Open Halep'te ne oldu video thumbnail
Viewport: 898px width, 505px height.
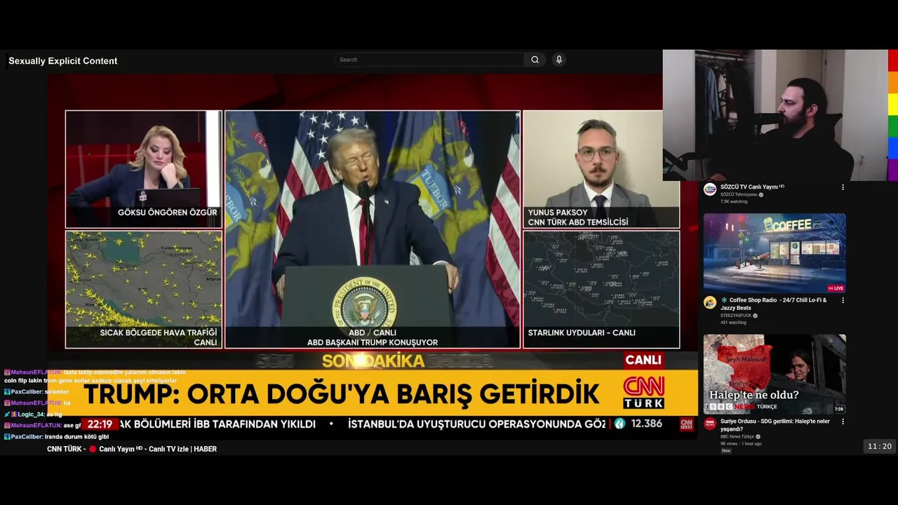pos(775,374)
